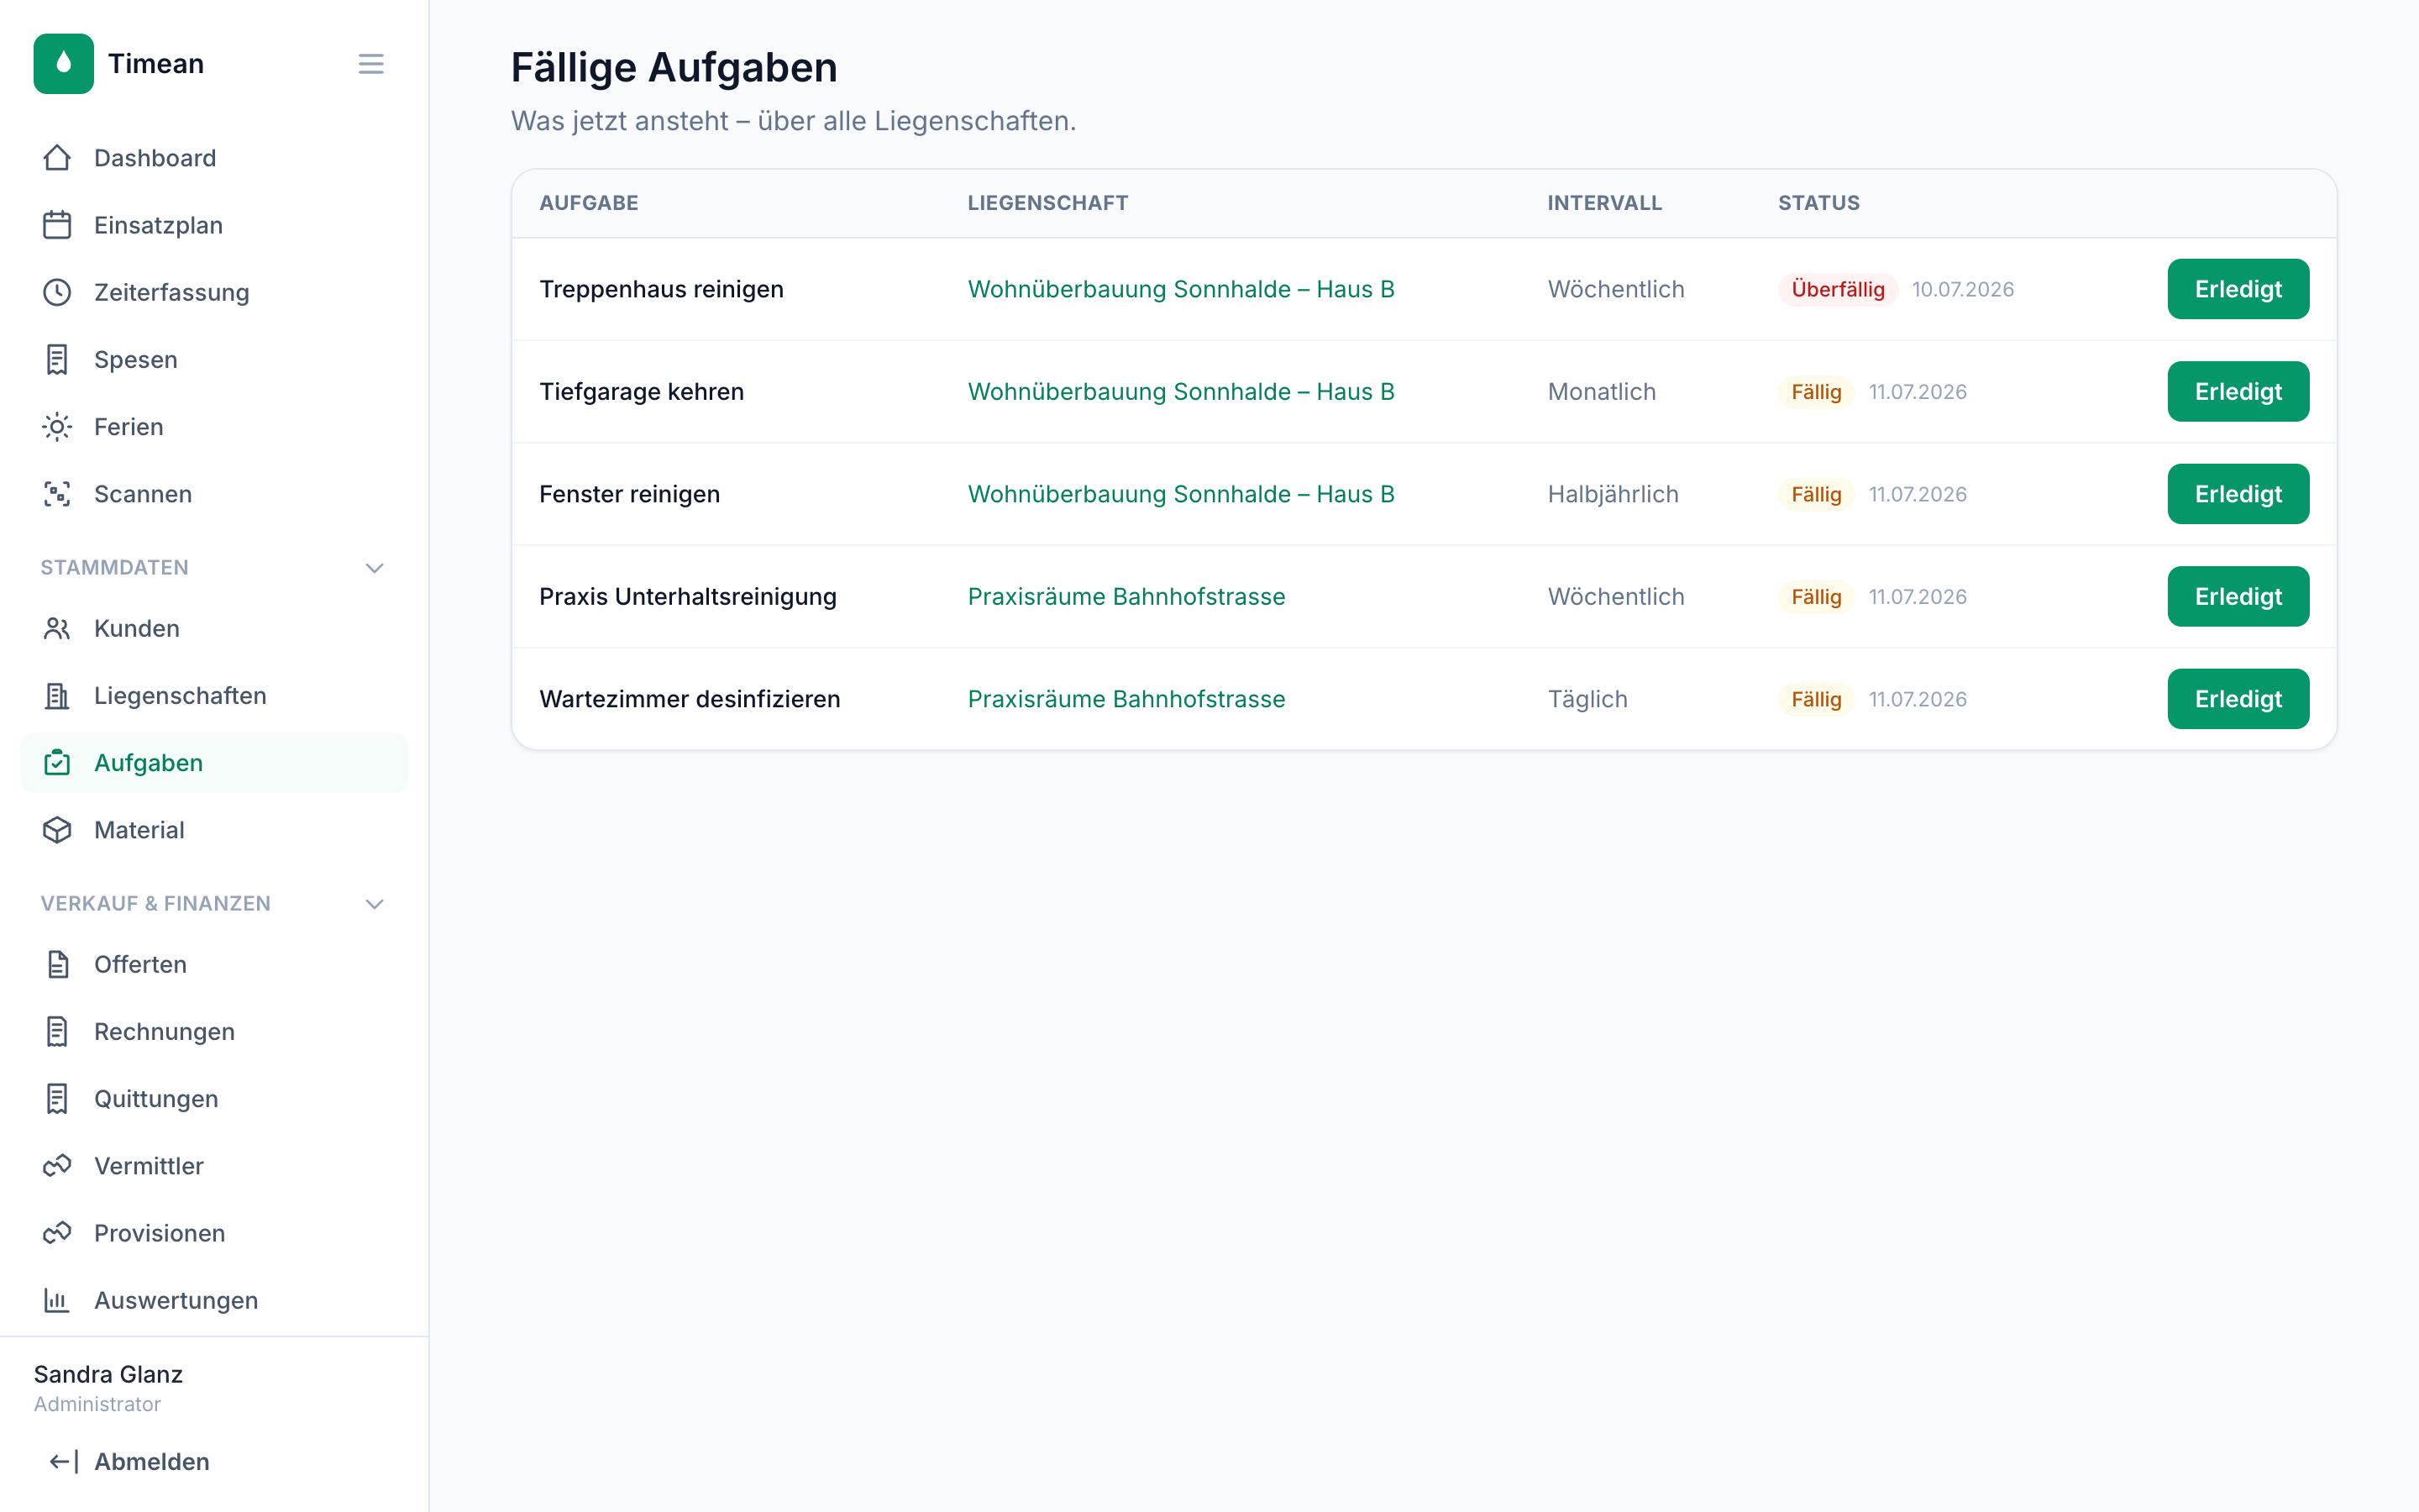Click the Kunden people icon
This screenshot has height=1512, width=2419.
pyautogui.click(x=57, y=628)
